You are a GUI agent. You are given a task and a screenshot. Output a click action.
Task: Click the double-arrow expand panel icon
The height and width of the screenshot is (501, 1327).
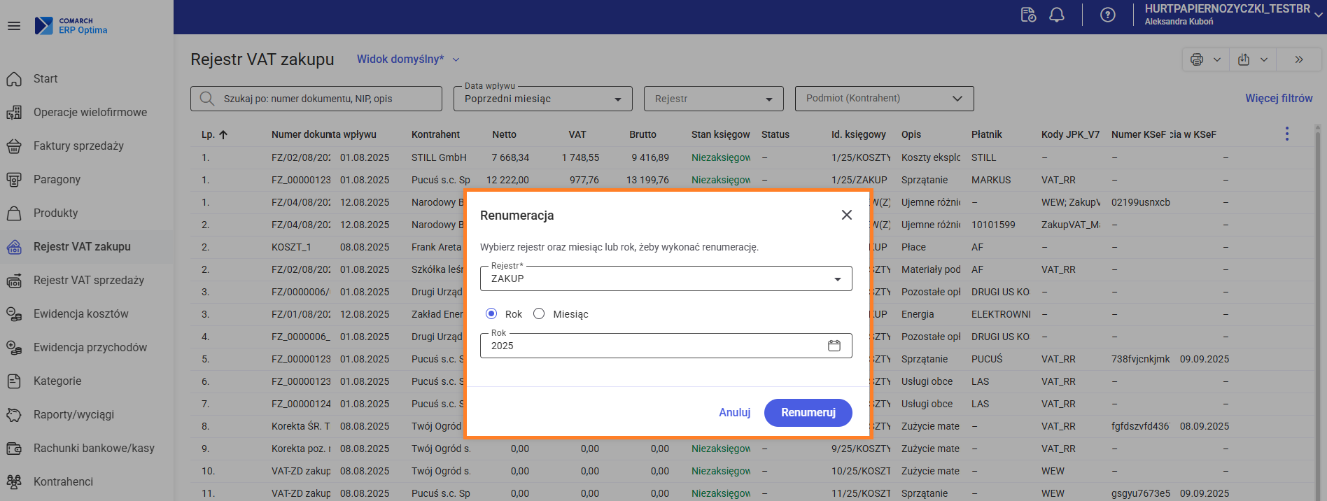[x=1299, y=59]
